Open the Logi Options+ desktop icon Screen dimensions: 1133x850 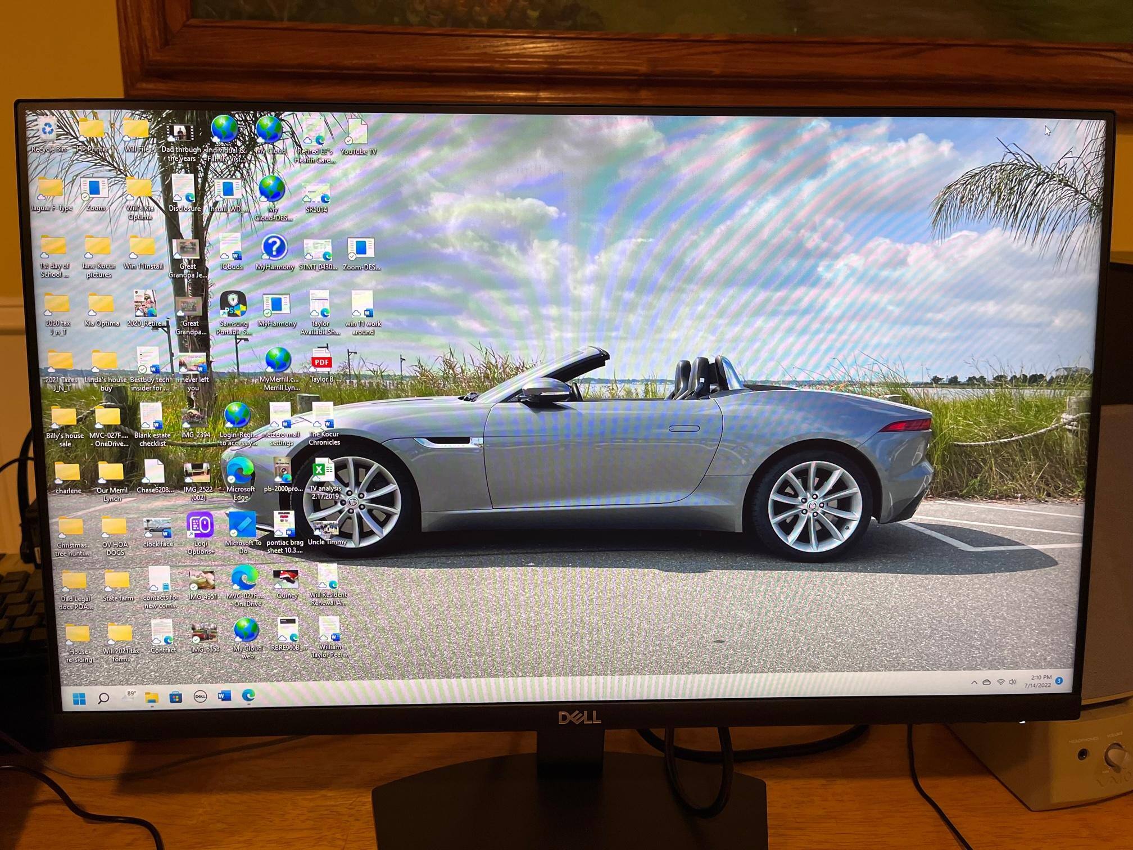[x=200, y=526]
